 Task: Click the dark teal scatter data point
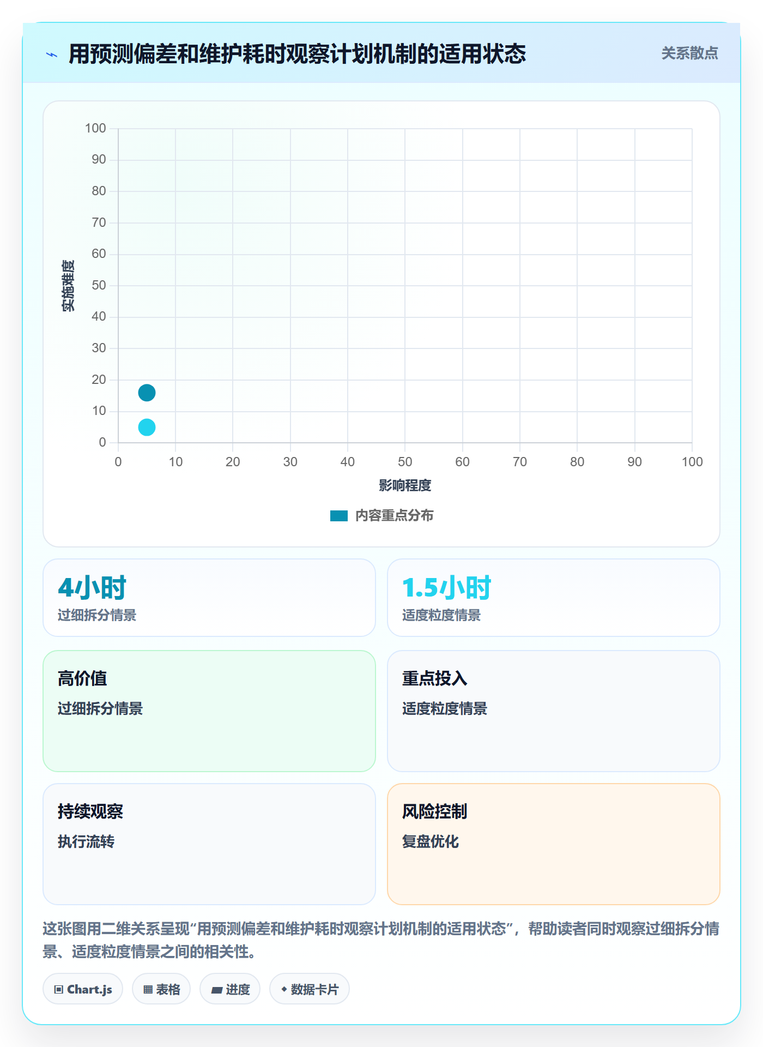(147, 393)
